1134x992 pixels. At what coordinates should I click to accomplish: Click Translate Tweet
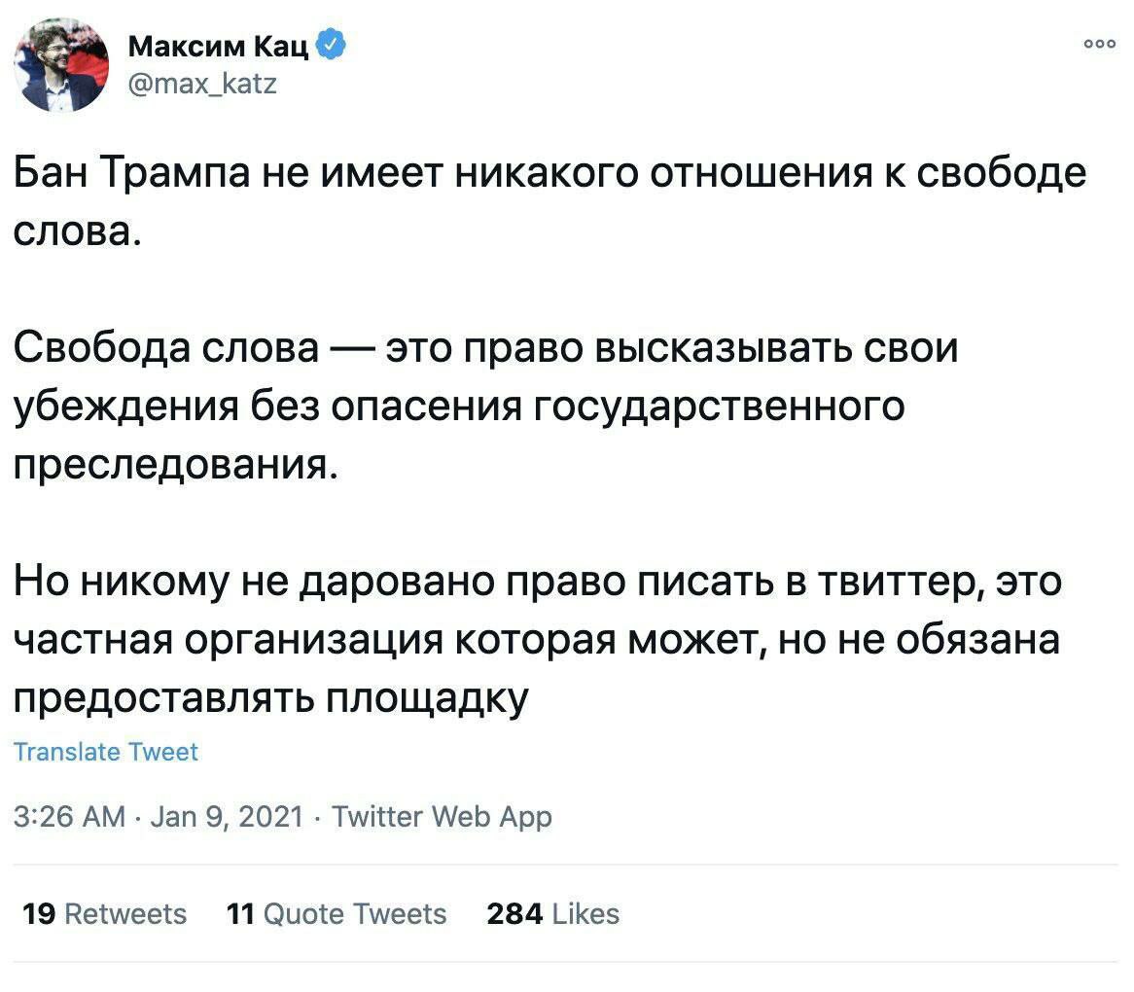[105, 752]
